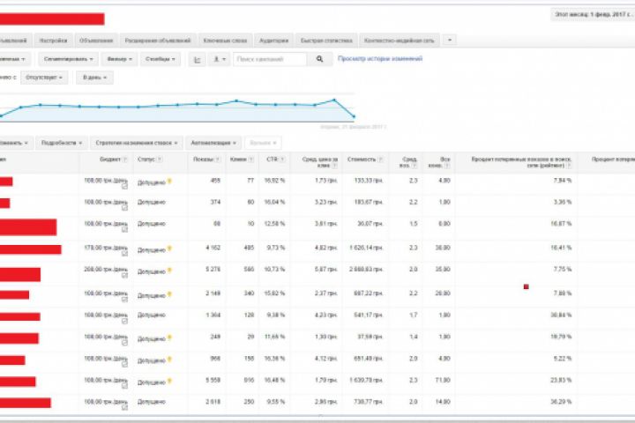The width and height of the screenshot is (635, 423).
Task: Click the 3,36 % lost impressions value
Action: pos(563,202)
